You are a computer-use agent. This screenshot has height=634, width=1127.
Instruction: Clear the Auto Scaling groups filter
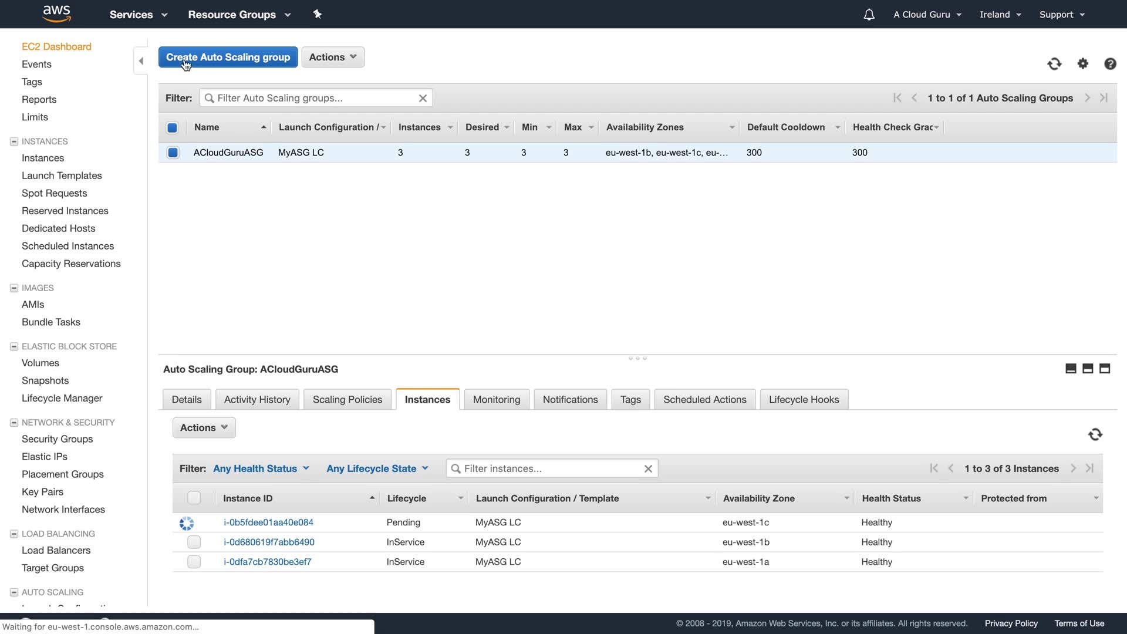click(423, 98)
